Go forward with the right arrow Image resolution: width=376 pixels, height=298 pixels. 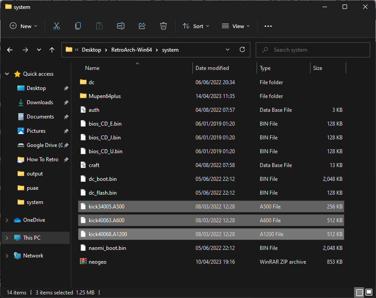25,50
